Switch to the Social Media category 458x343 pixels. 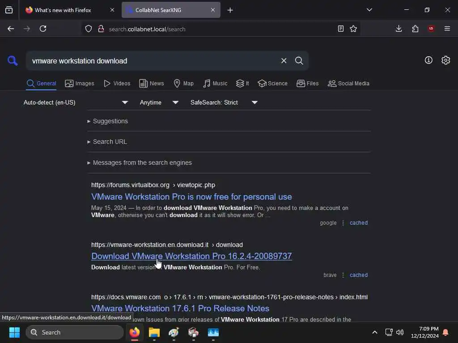click(348, 84)
